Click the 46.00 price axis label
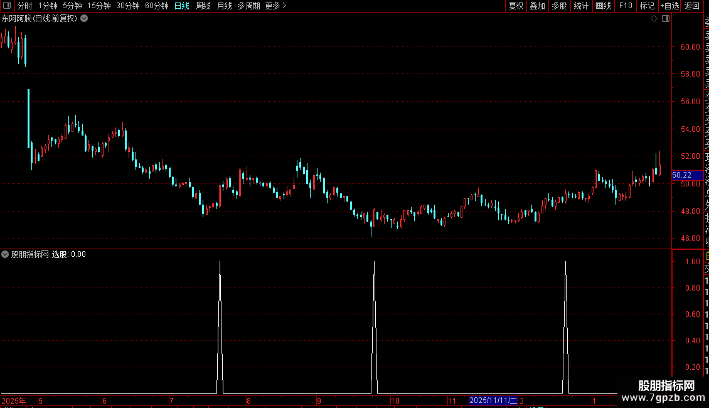 (x=690, y=239)
